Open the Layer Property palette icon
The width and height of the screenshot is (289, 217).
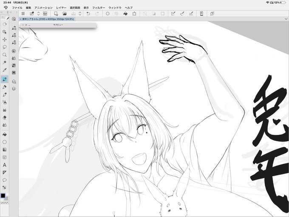pyautogui.click(x=14, y=82)
